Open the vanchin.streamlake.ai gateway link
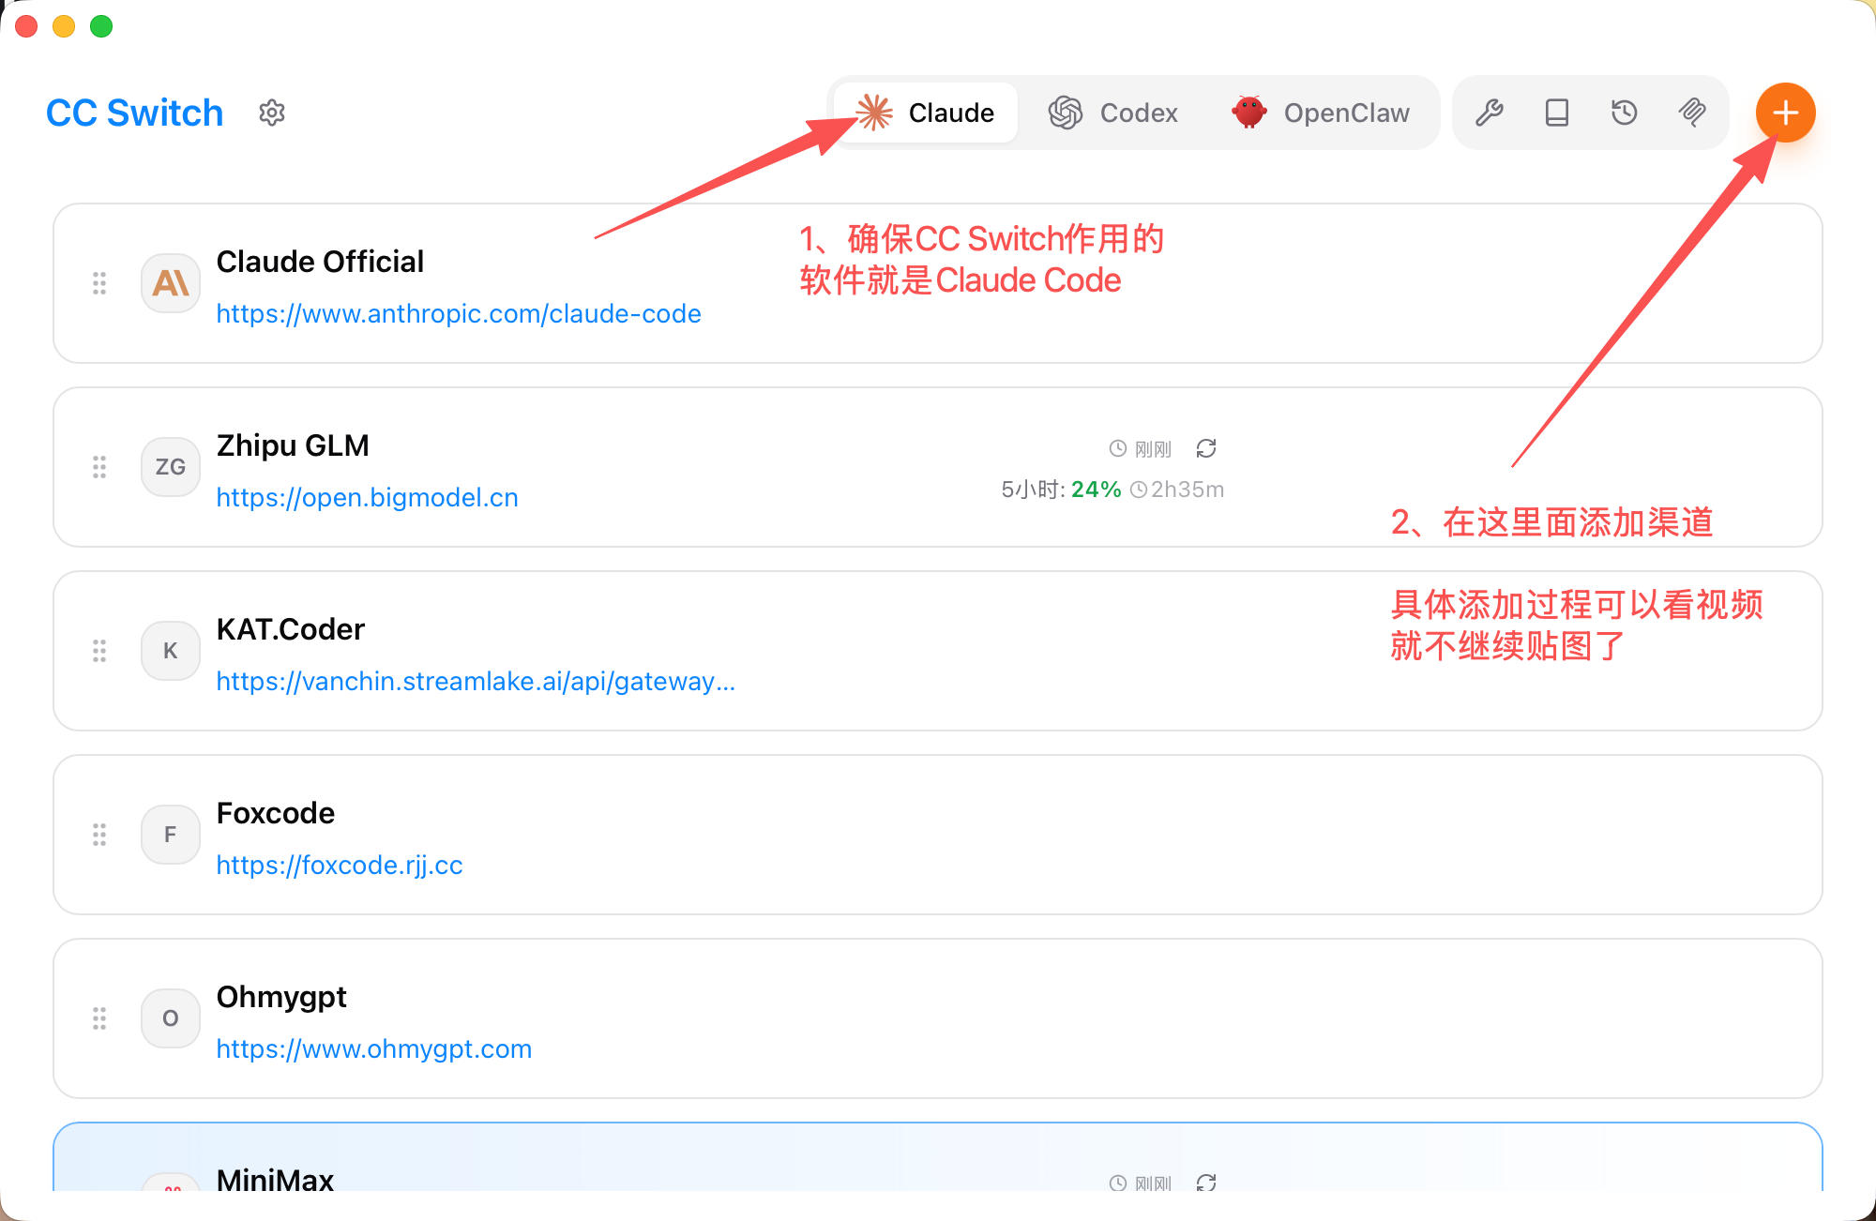This screenshot has height=1221, width=1876. pyautogui.click(x=476, y=681)
